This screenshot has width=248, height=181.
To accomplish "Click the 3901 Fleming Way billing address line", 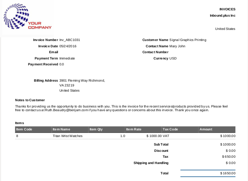I will [x=82, y=80].
